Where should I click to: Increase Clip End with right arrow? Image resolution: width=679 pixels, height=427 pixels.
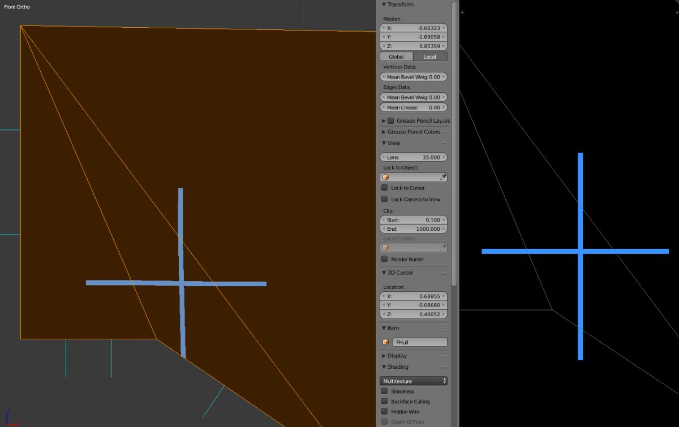[444, 229]
